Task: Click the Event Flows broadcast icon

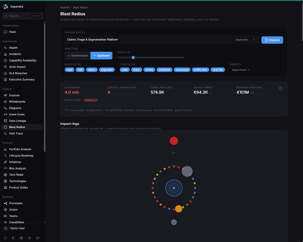Action: pos(5,115)
